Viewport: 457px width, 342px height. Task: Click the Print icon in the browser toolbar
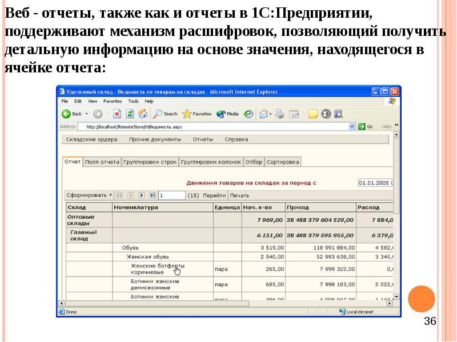point(280,113)
